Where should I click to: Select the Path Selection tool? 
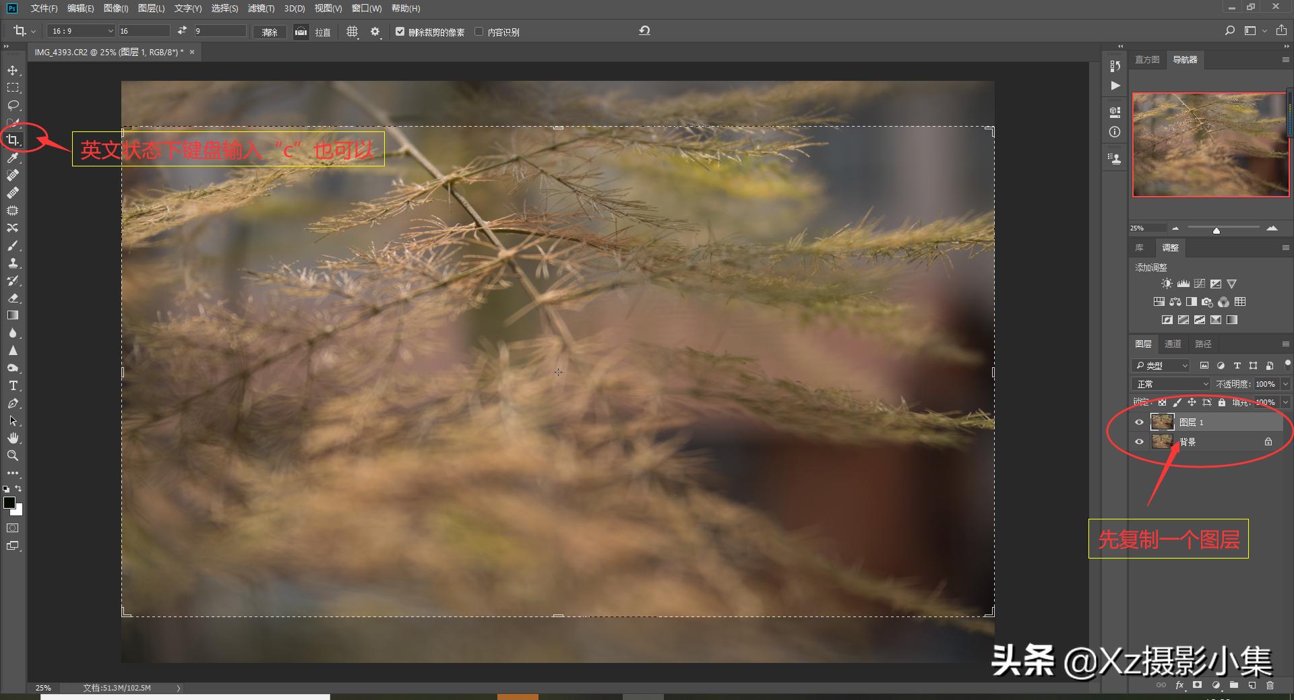pyautogui.click(x=13, y=420)
